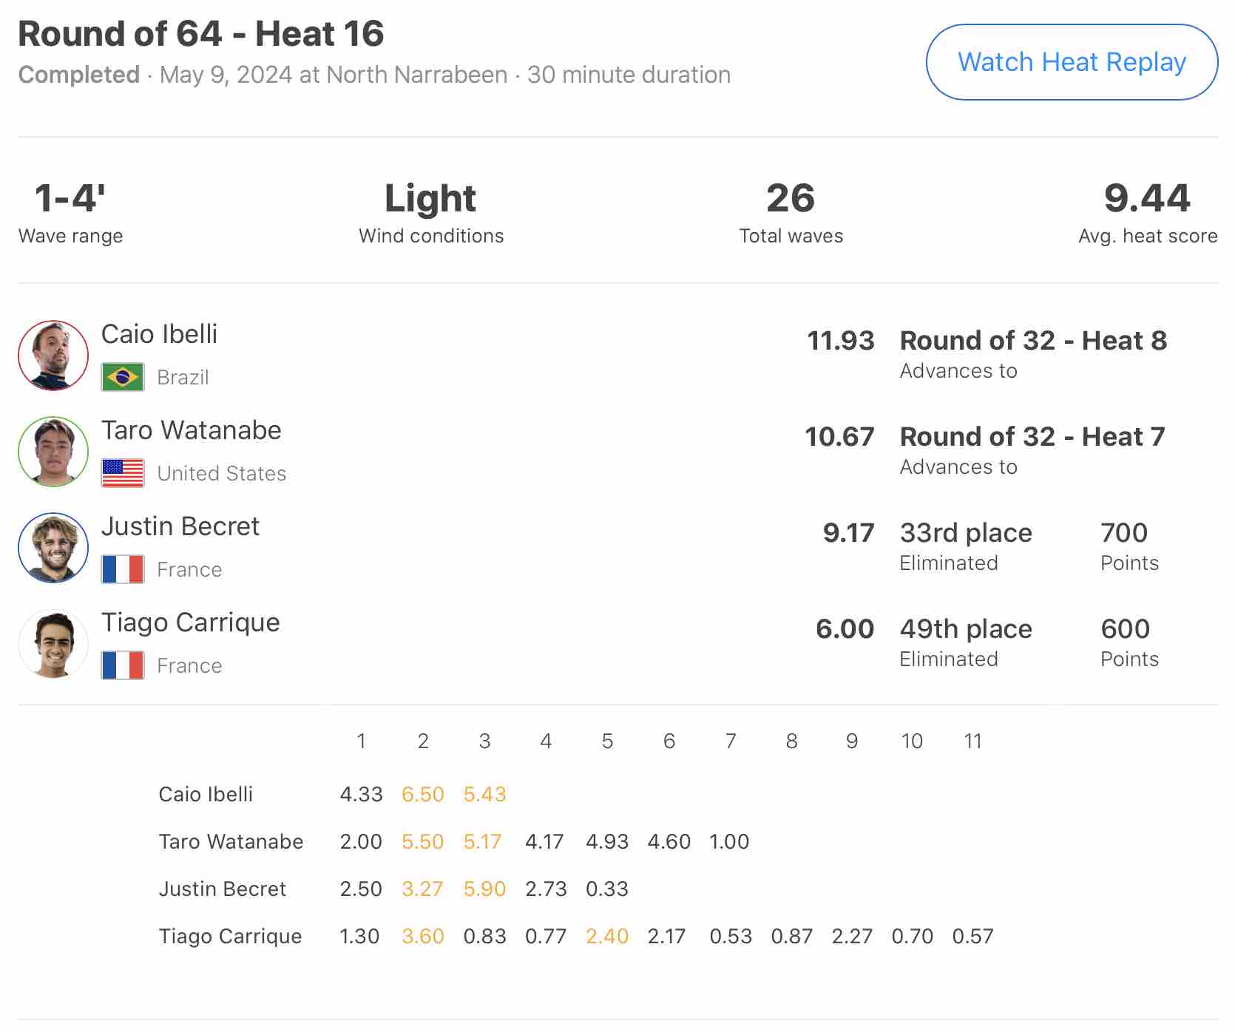The height and width of the screenshot is (1032, 1235).
Task: Click the Watch Heat Replay button
Action: coord(1072,62)
